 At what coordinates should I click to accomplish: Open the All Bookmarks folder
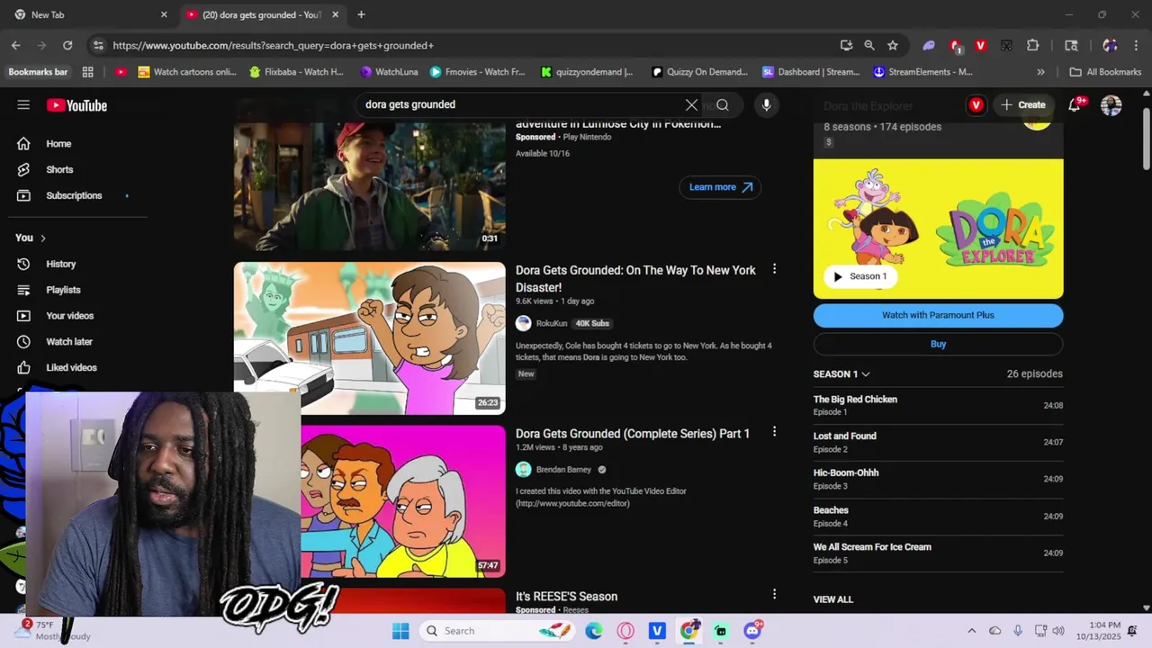tap(1105, 72)
